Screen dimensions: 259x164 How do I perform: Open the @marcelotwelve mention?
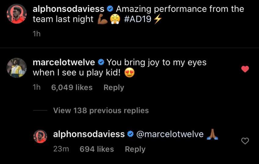(170, 134)
